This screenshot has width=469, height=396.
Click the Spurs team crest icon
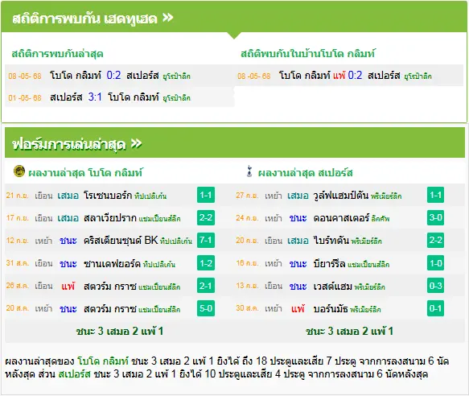(249, 171)
